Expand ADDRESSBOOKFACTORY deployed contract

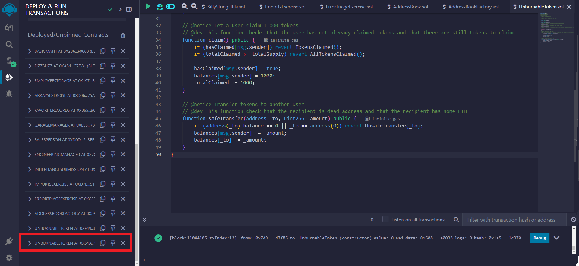click(30, 214)
